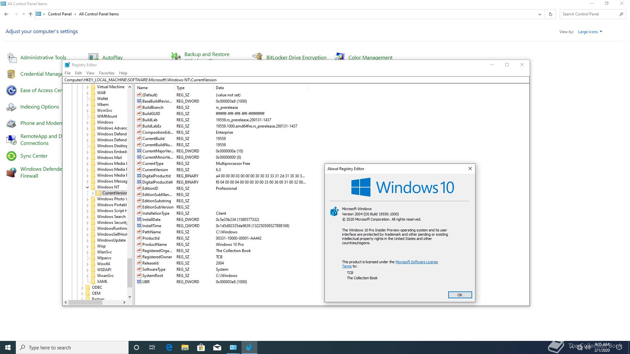Expand the OEM registry key

82,293
